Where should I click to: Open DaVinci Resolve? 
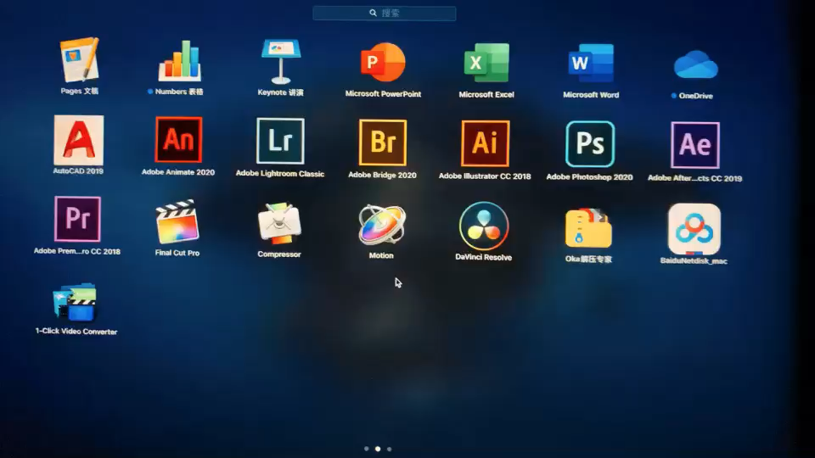click(484, 226)
